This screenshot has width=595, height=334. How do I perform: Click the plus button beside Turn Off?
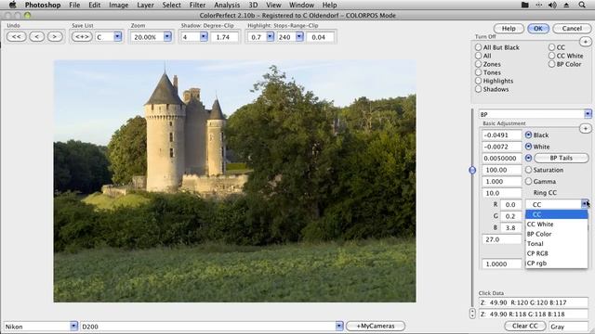click(x=585, y=41)
